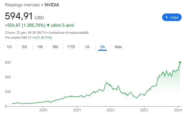Click the 2020 label on time axis

[x=43, y=110]
